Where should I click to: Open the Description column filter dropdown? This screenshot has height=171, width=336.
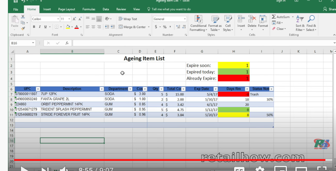(x=102, y=89)
